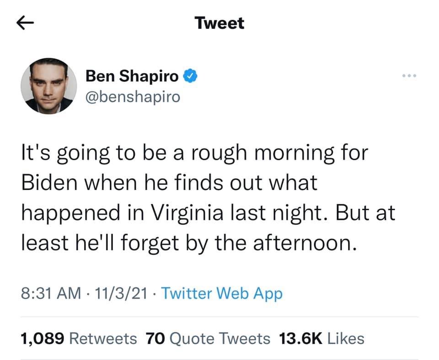
Task: View the list of Retweets
Action: pos(105,338)
